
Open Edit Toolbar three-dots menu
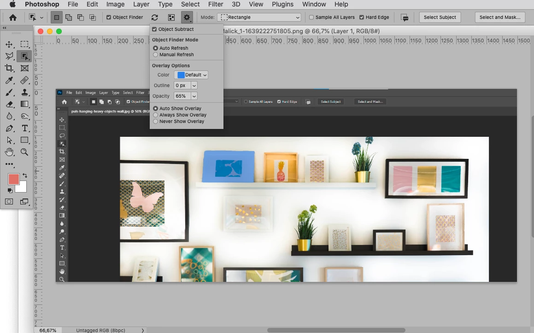tap(9, 164)
